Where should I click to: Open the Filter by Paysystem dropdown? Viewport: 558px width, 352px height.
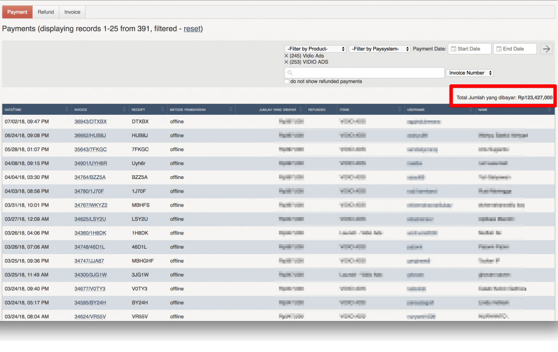[379, 49]
